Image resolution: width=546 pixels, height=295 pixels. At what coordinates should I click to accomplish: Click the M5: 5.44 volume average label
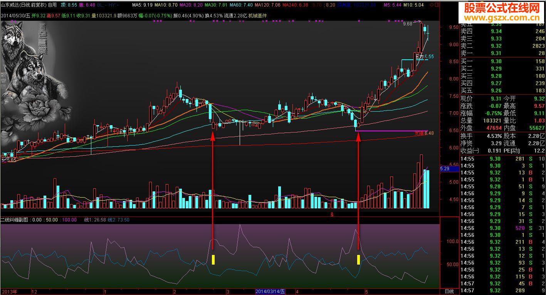(x=393, y=5)
